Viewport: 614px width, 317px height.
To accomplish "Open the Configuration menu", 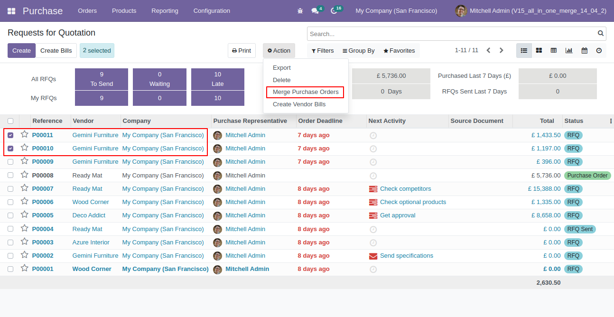I will point(212,11).
